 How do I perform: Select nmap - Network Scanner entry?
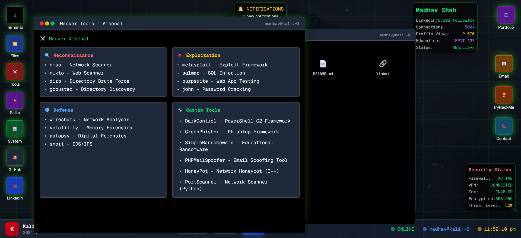pyautogui.click(x=81, y=65)
